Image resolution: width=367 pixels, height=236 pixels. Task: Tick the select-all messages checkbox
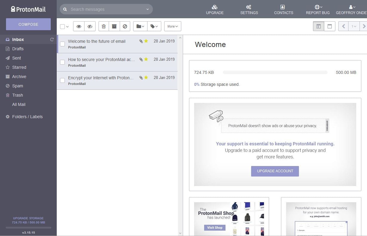62,27
